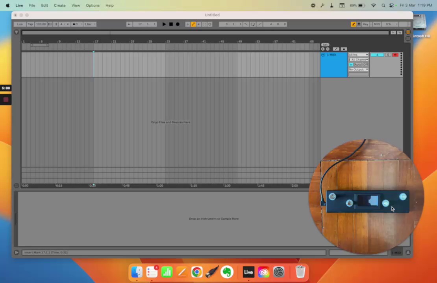Jump to Next Locator arrow button
437x283 pixels.
click(328, 49)
